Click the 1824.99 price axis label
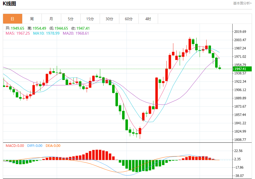This screenshot has width=255, height=179. pyautogui.click(x=240, y=131)
